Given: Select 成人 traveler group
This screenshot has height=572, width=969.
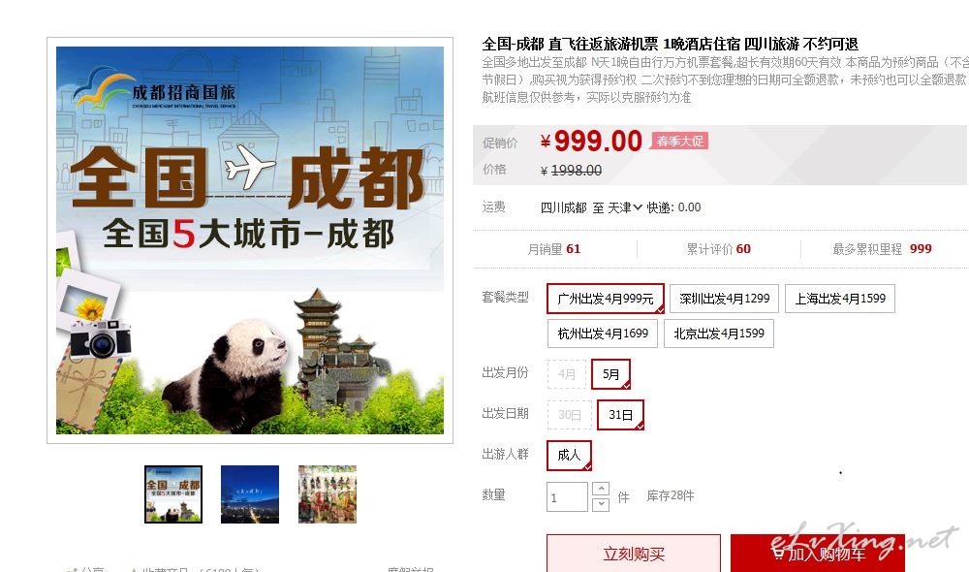Looking at the screenshot, I should 569,456.
